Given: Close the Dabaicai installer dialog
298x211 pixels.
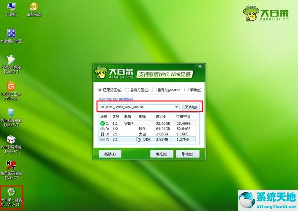Looking at the screenshot, I should tap(200, 66).
